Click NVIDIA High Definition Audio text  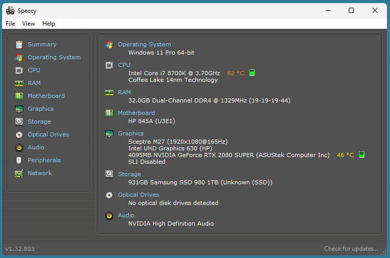(x=171, y=223)
